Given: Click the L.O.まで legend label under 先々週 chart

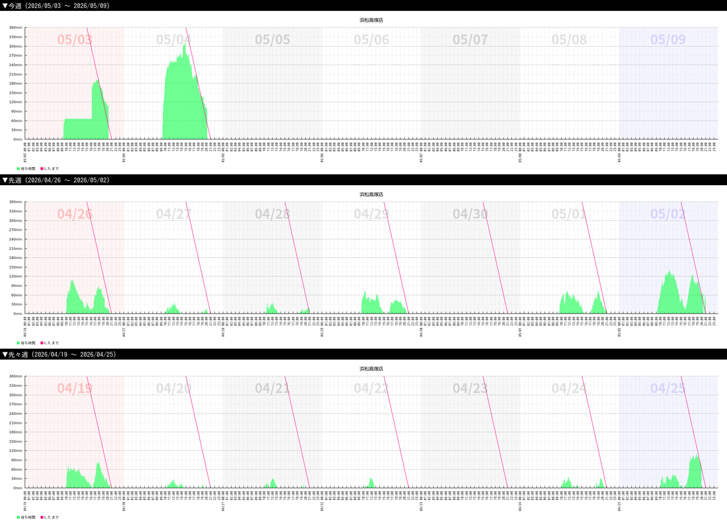Looking at the screenshot, I should pos(52,517).
